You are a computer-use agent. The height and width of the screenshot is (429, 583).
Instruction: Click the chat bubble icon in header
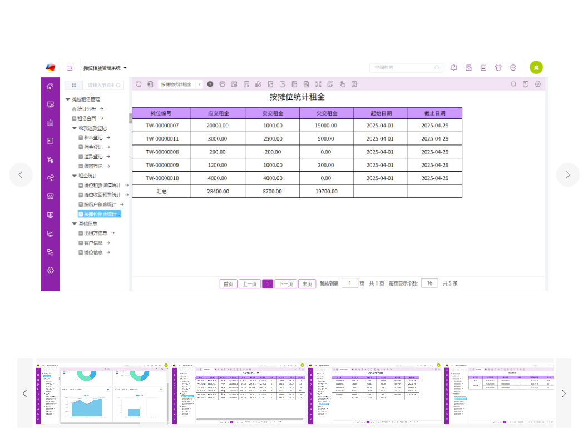513,68
